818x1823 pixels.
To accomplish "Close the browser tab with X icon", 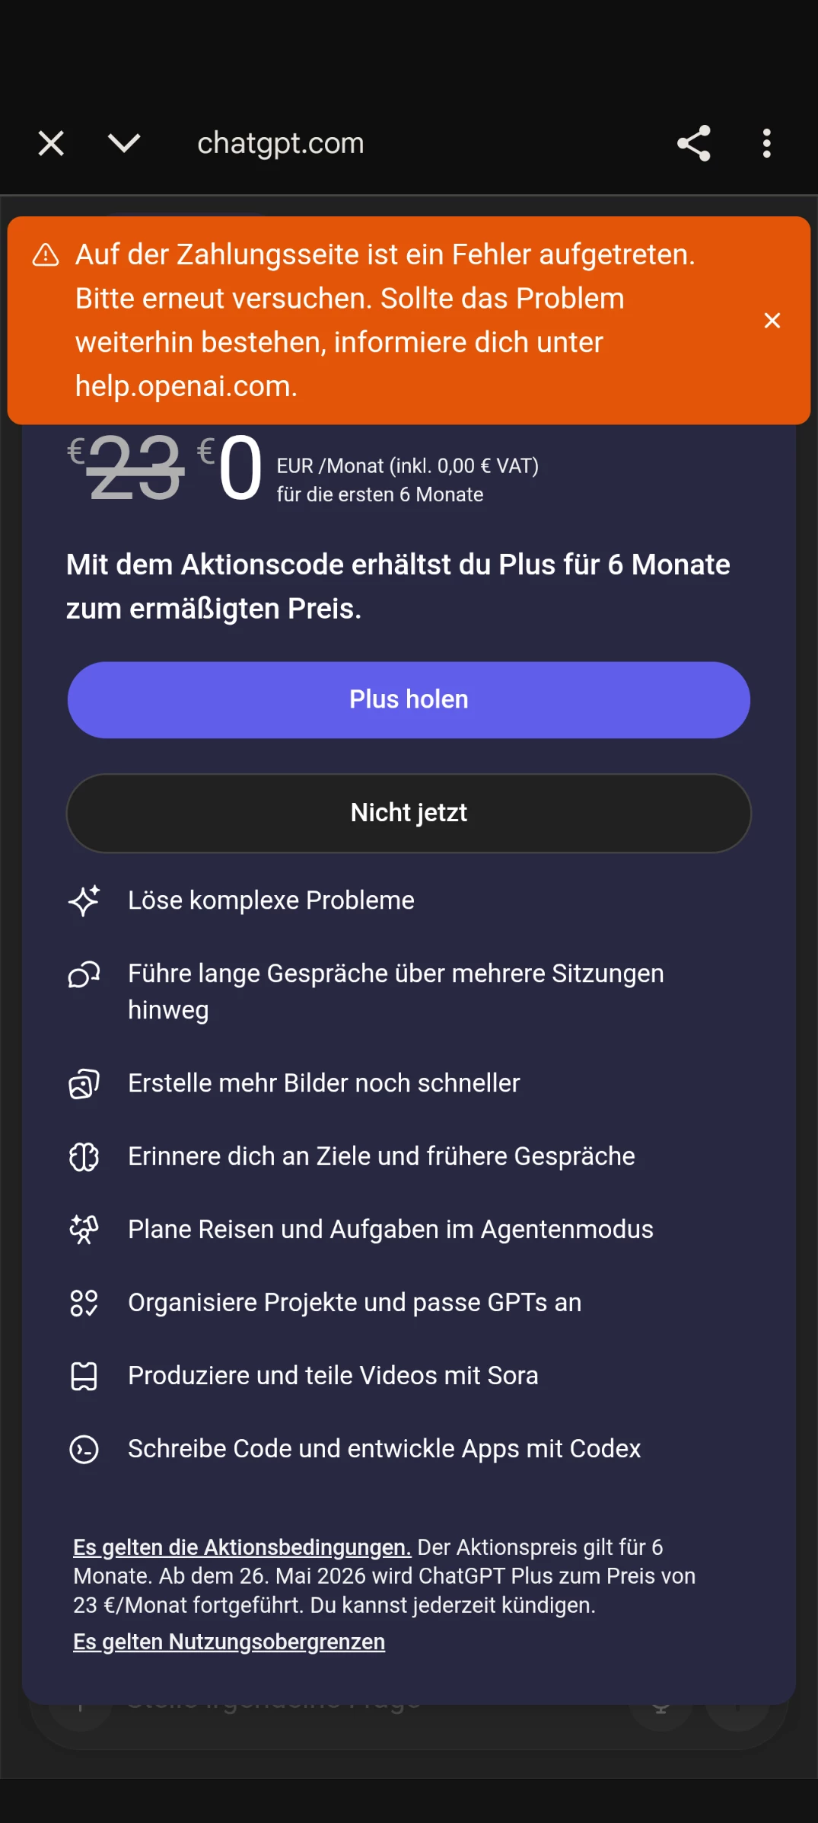I will (51, 143).
